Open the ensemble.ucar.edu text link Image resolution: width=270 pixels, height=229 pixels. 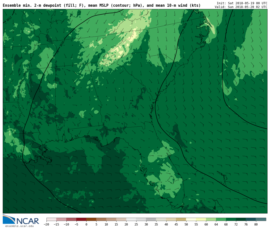(19, 226)
